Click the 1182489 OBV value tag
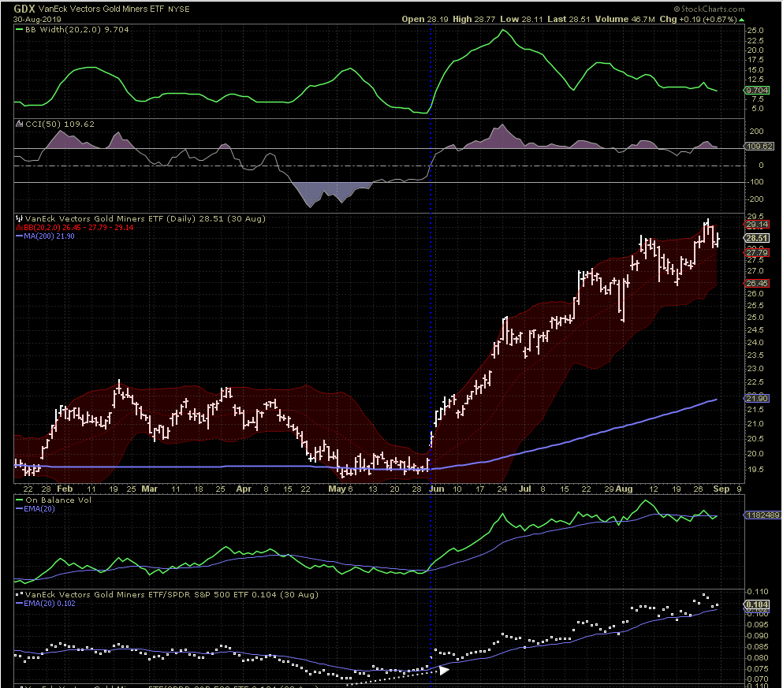 point(762,515)
